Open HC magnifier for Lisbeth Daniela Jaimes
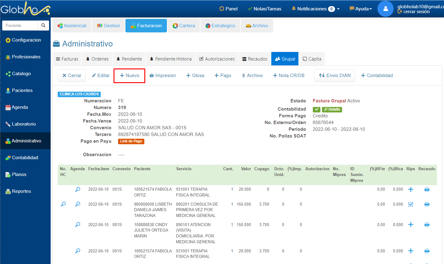This screenshot has height=264, width=444. click(x=63, y=204)
